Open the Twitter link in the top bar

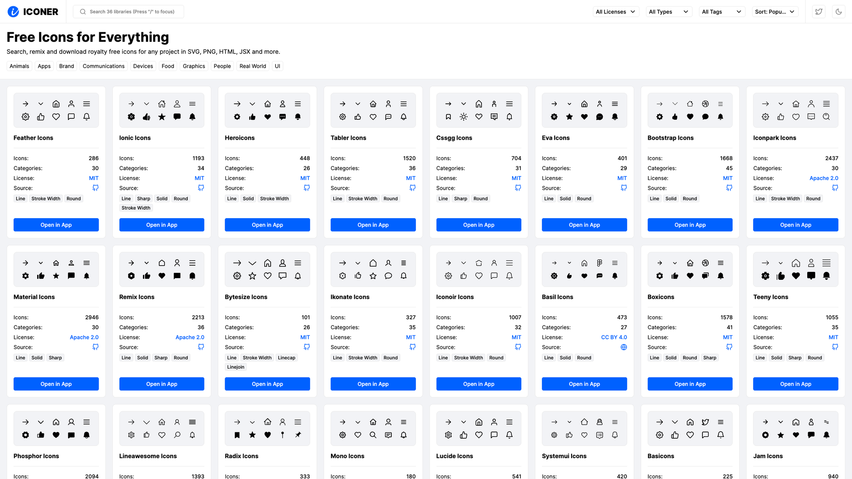[x=819, y=12]
